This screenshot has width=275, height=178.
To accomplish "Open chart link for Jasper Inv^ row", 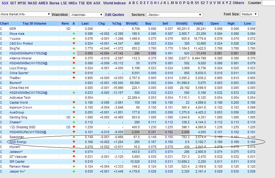I will click(x=1, y=171).
